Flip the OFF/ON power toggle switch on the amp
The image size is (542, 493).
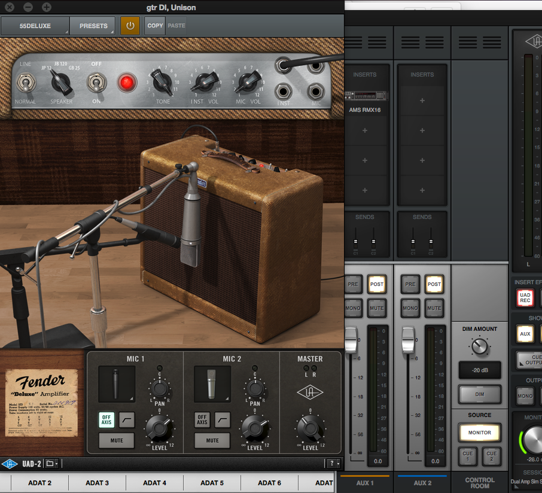[x=96, y=83]
